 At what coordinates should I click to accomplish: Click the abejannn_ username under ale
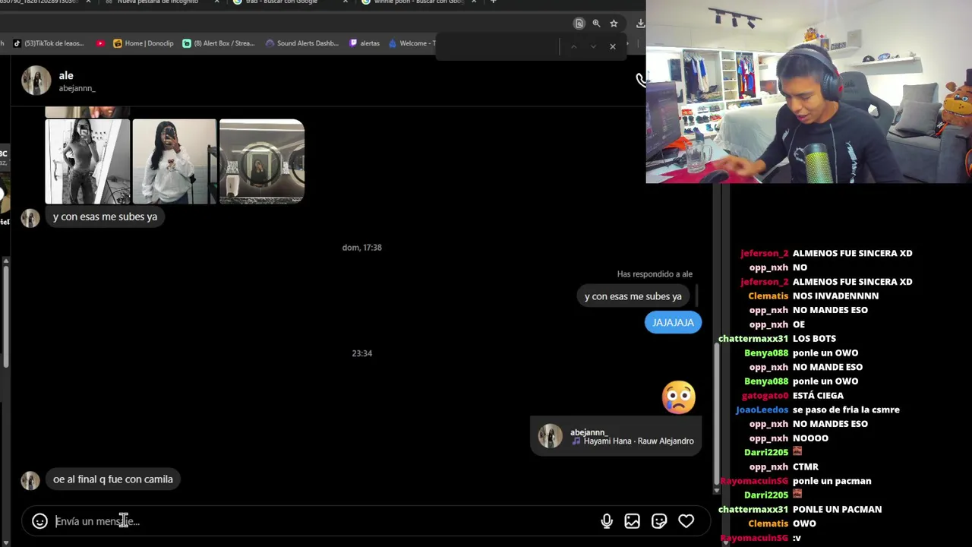(77, 88)
